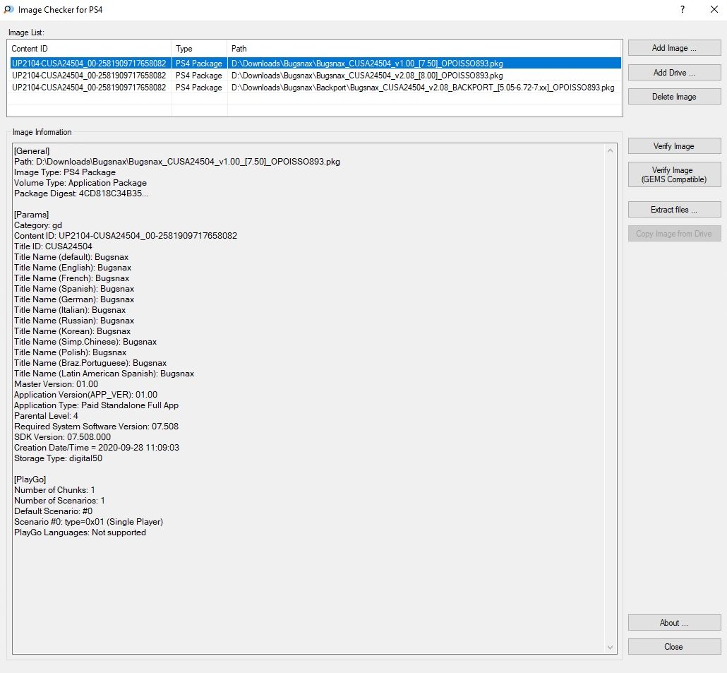Click the 'Number of Chunks: 1' line
727x673 pixels.
[55, 490]
